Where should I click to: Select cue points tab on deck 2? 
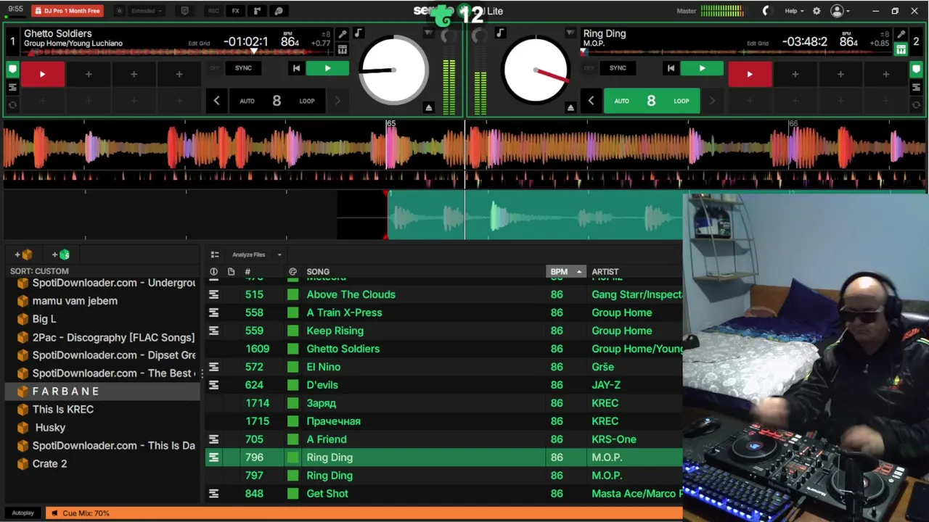tap(917, 70)
